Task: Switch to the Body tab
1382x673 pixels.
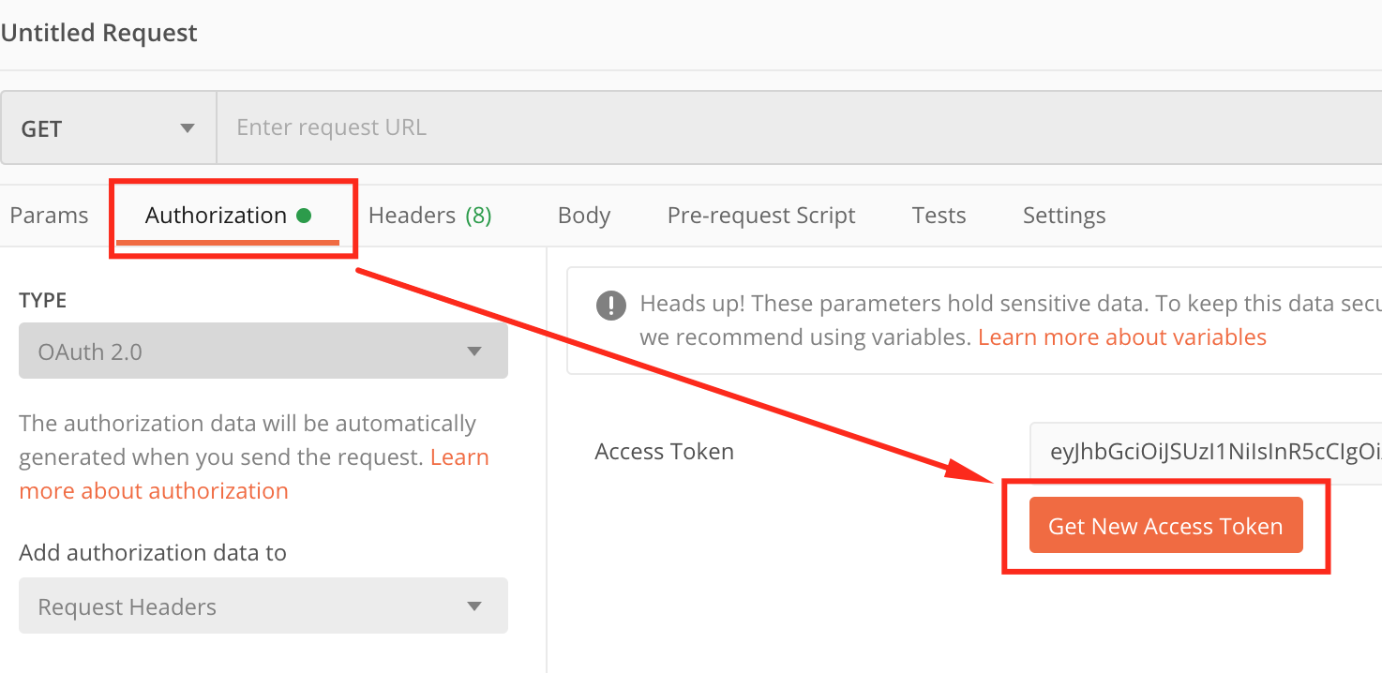Action: tap(584, 216)
